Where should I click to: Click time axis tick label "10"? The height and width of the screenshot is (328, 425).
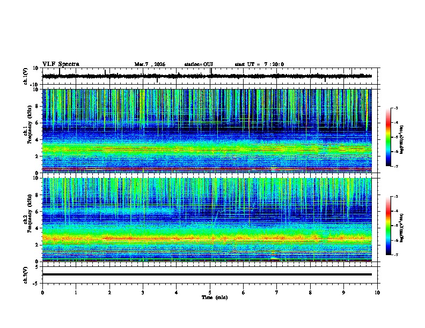tap(377, 293)
